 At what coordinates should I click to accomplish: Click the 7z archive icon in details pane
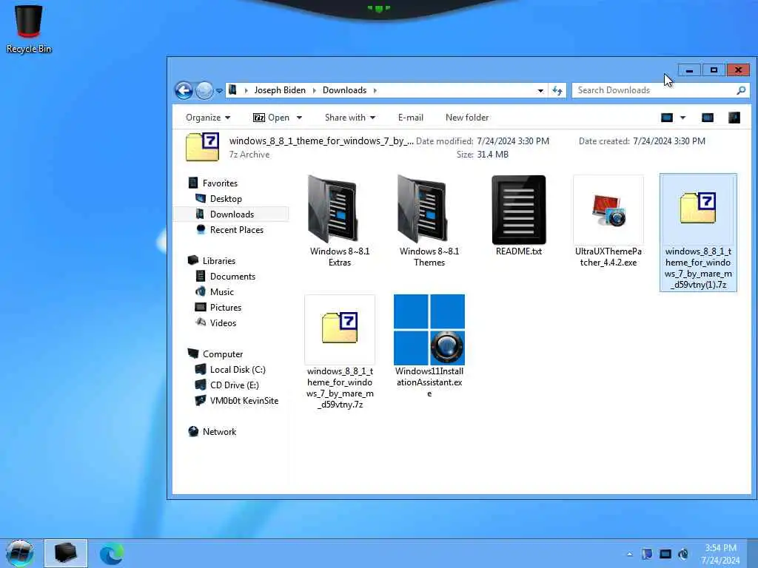202,147
